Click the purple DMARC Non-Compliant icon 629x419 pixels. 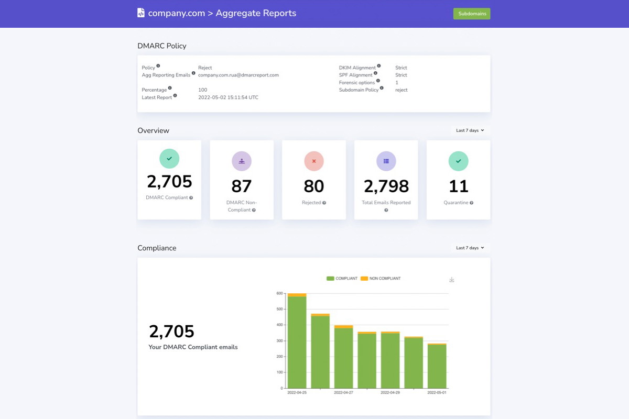(241, 161)
